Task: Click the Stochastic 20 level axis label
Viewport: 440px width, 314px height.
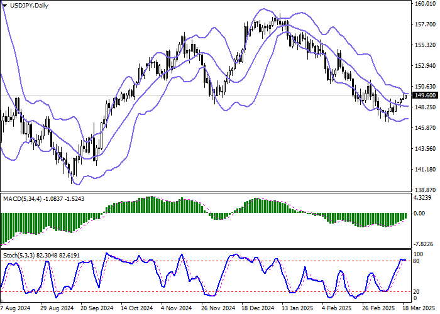Action: (x=417, y=292)
